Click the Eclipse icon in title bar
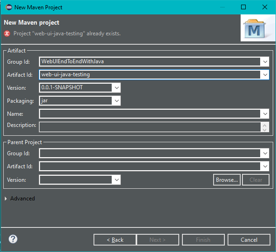 (9, 7)
